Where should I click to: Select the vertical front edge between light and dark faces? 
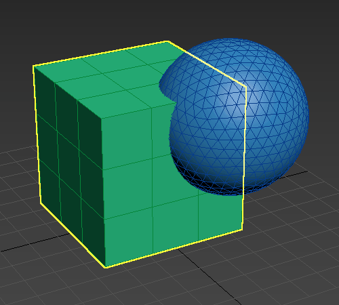pyautogui.click(x=103, y=192)
